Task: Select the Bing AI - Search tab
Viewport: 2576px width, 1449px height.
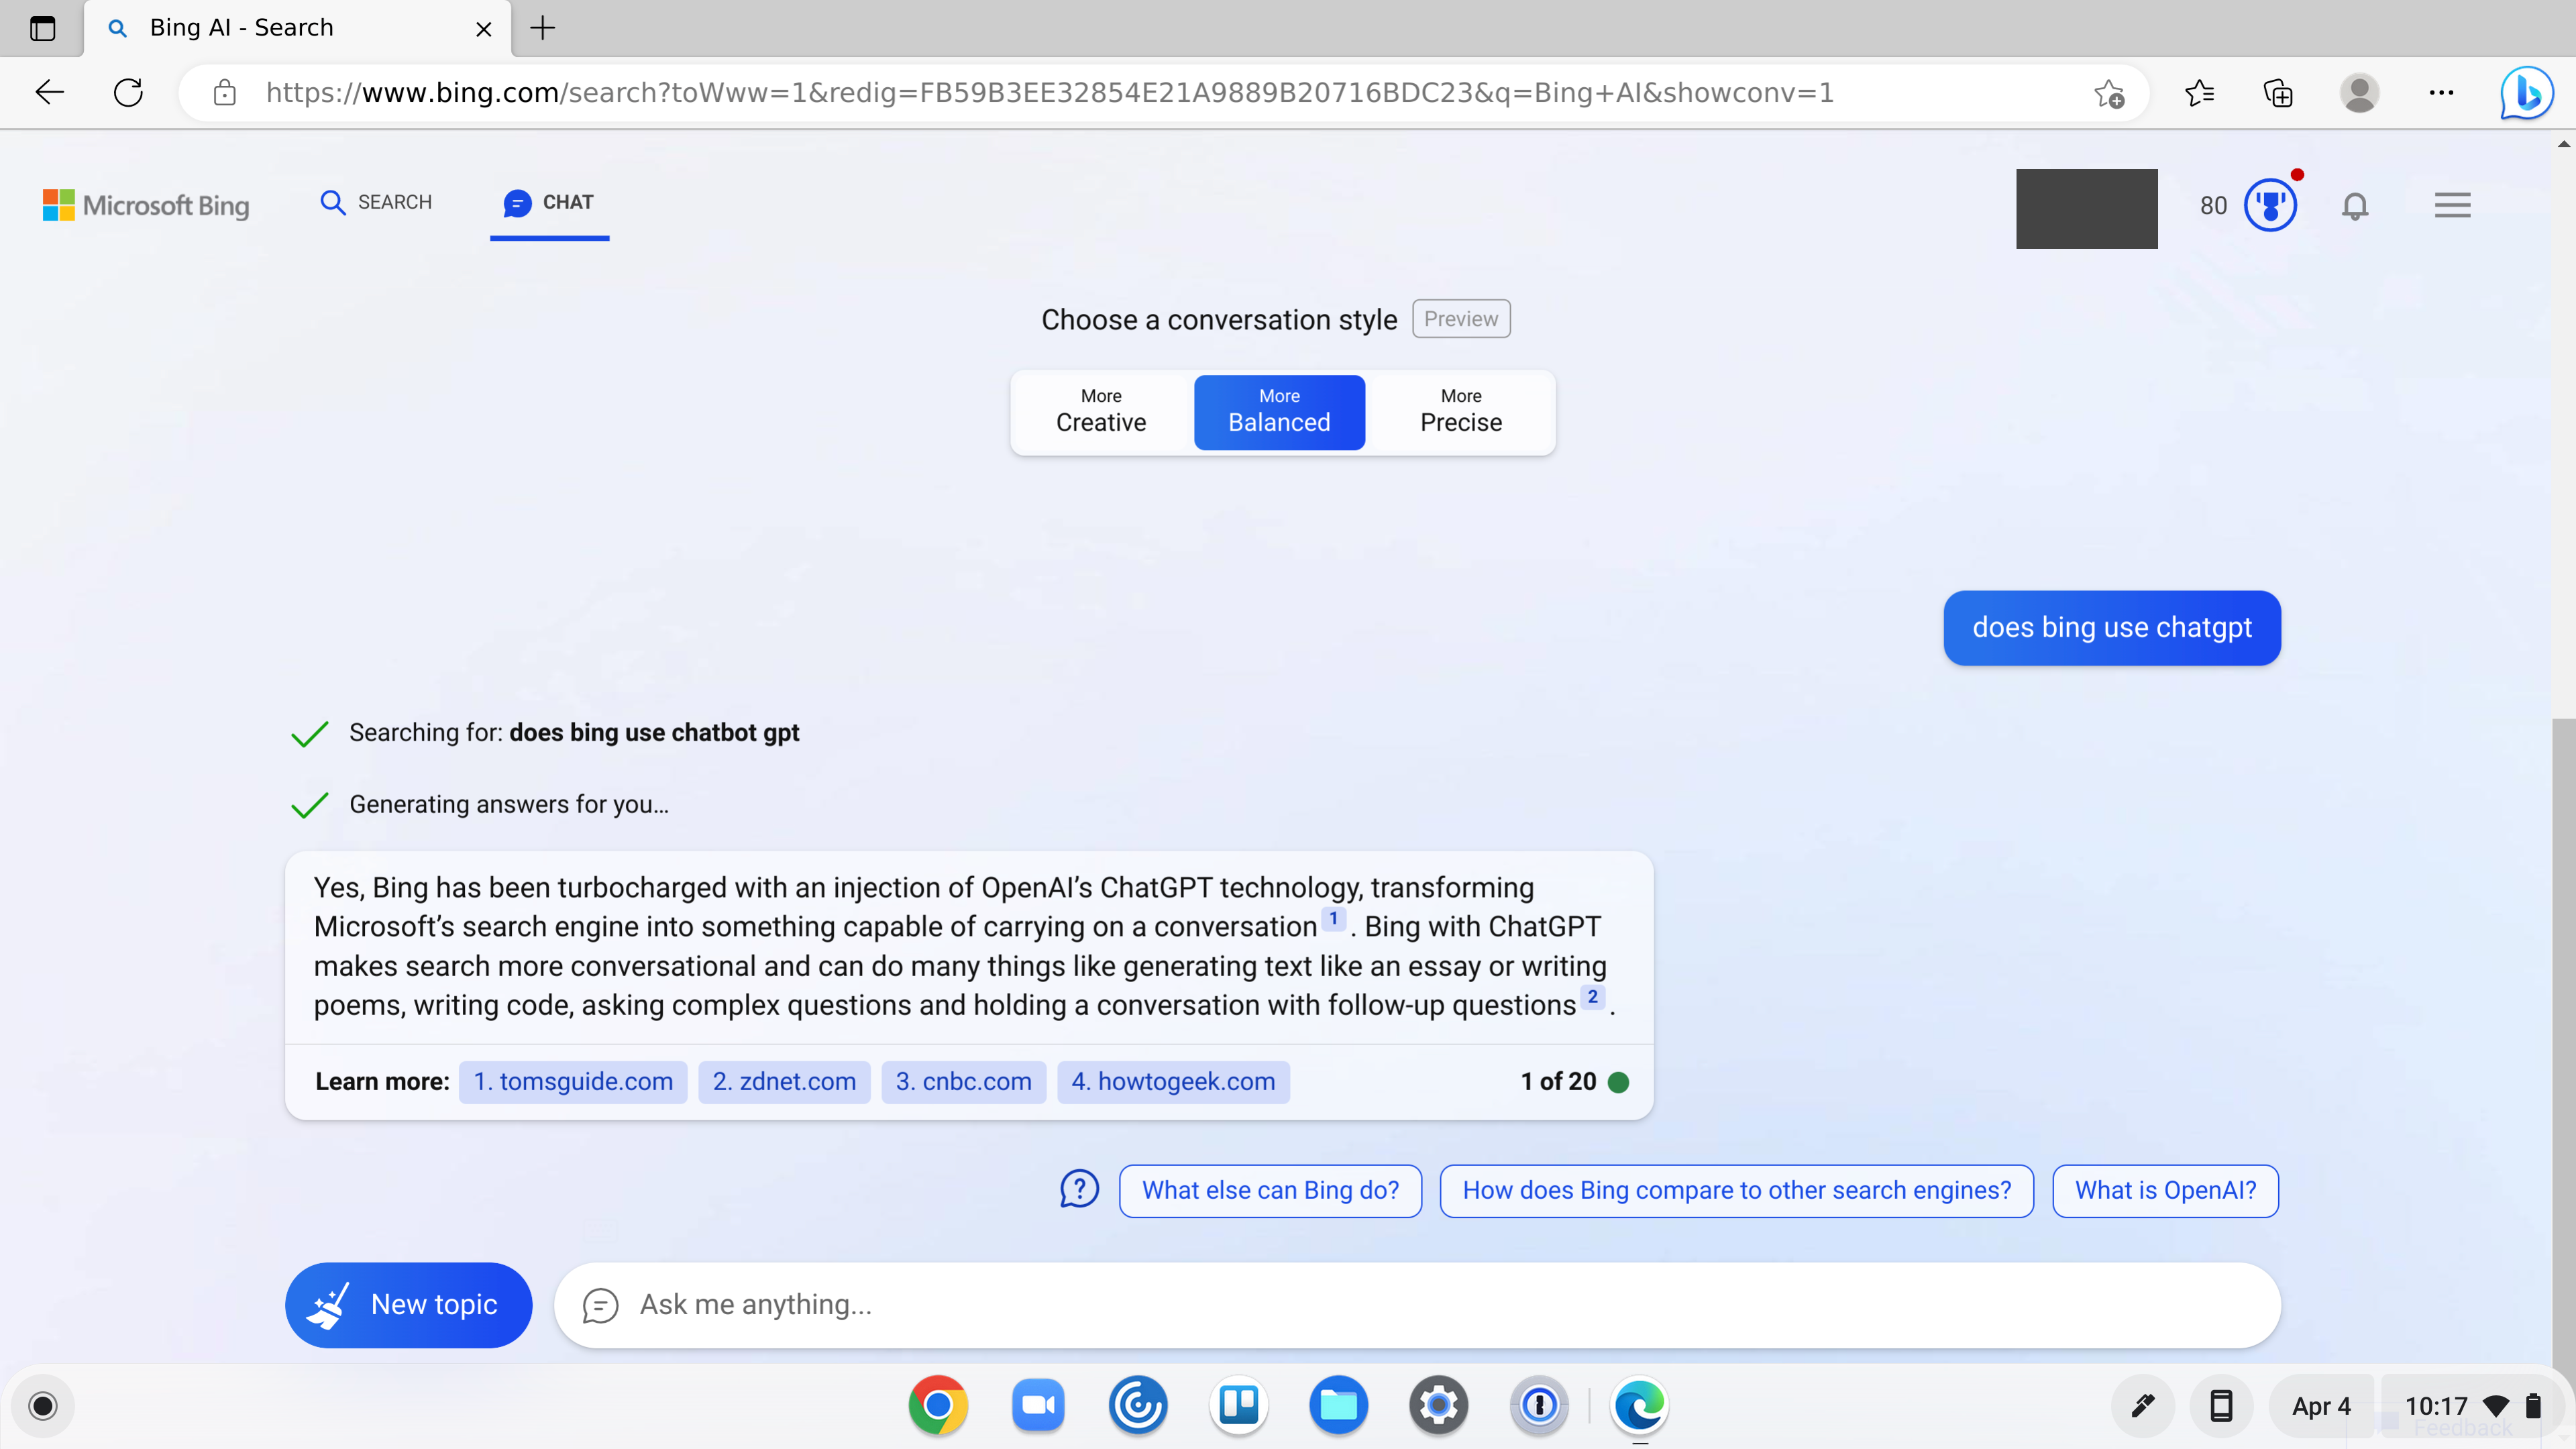Action: click(x=298, y=28)
